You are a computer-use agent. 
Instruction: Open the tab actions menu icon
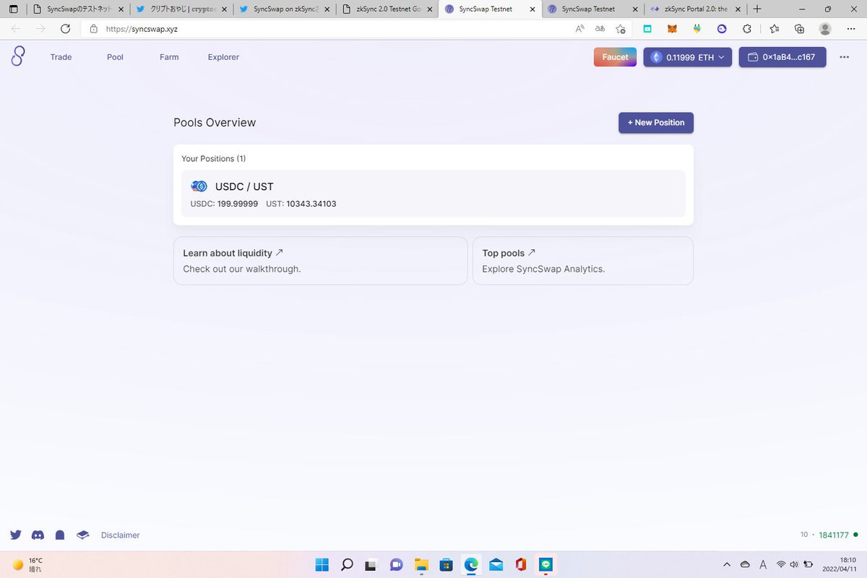pos(13,9)
